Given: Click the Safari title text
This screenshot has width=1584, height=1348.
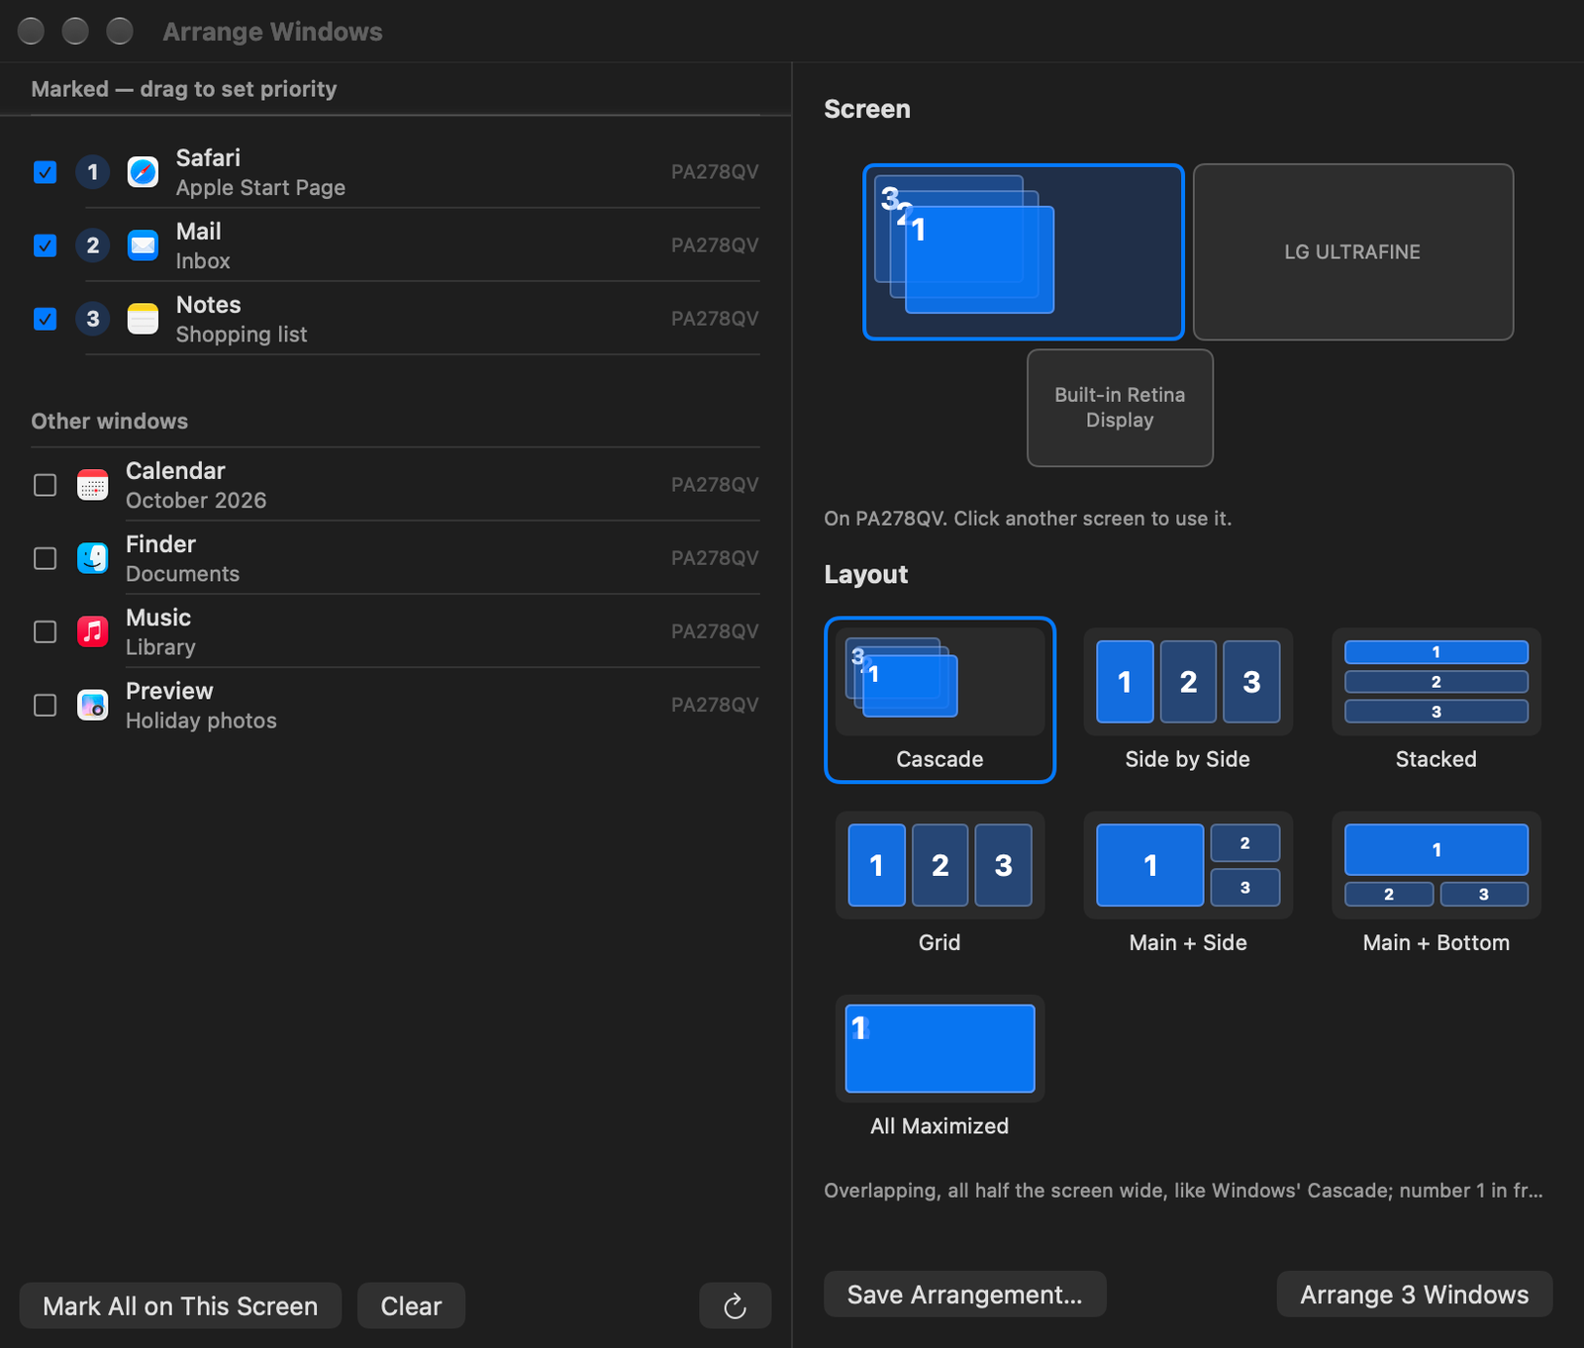Looking at the screenshot, I should 208,158.
